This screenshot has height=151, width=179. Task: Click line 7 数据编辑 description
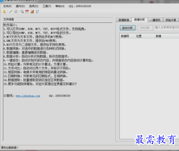26,53
